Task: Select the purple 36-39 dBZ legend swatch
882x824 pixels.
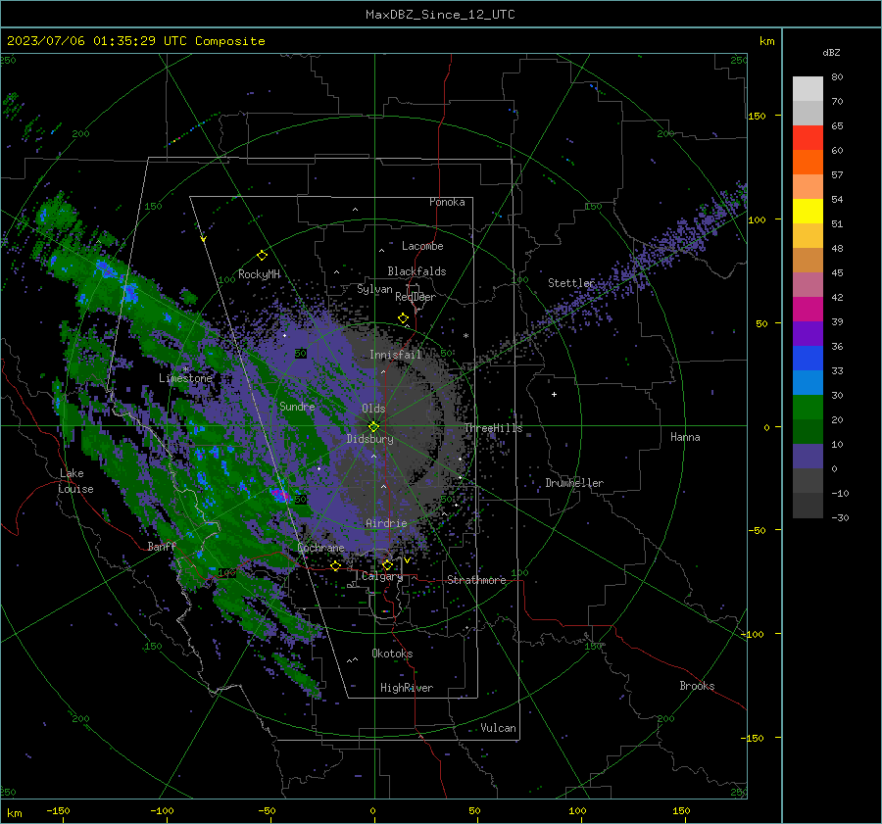Action: pos(808,334)
